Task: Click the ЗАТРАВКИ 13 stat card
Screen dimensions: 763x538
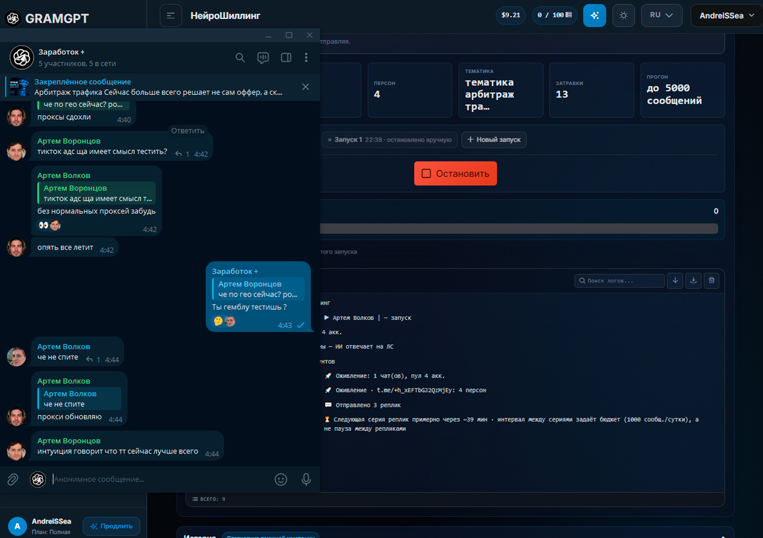Action: click(592, 90)
